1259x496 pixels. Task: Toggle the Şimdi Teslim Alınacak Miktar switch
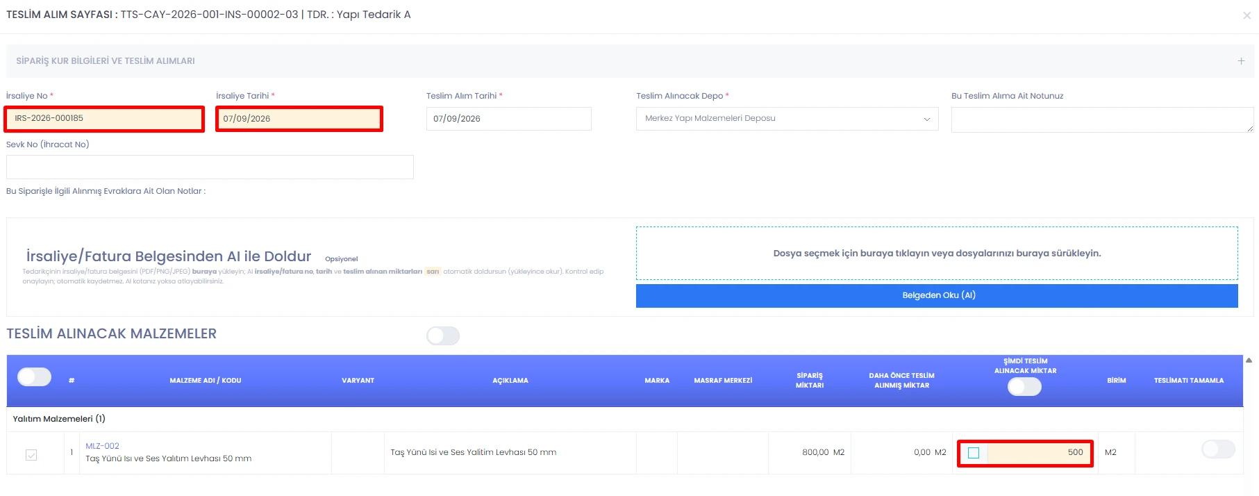1025,387
